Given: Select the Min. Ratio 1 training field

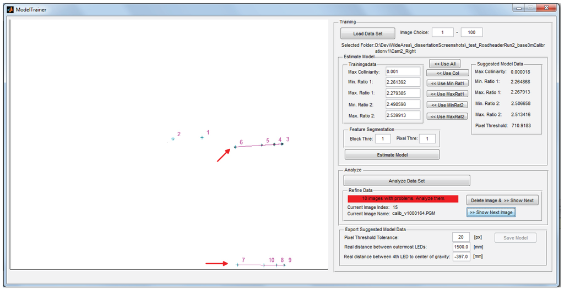Looking at the screenshot, I should (403, 82).
